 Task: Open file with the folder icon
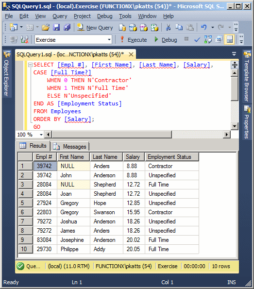pyautogui.click(x=46, y=28)
